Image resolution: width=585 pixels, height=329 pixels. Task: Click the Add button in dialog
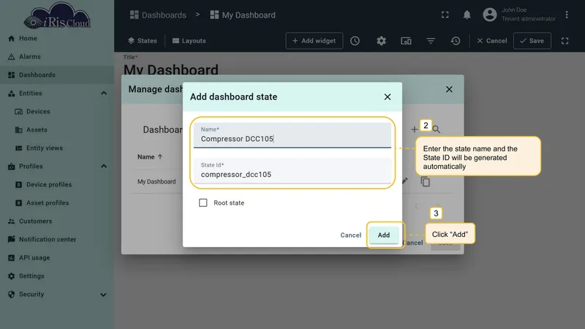(x=383, y=235)
